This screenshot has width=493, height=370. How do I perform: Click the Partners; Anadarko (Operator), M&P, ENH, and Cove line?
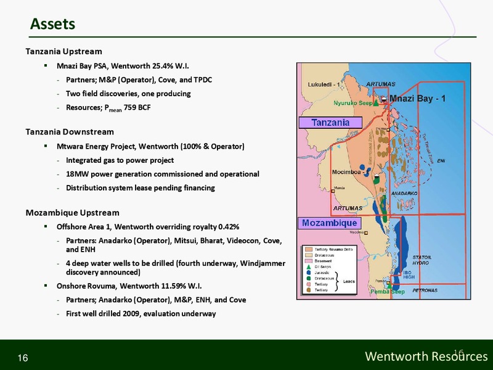pyautogui.click(x=156, y=300)
